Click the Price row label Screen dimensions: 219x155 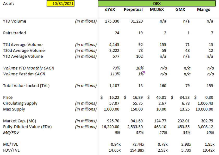coord(8,97)
